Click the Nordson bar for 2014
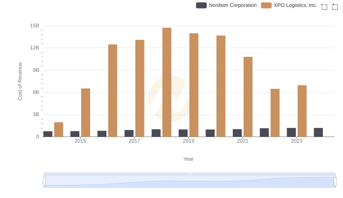 [48, 134]
